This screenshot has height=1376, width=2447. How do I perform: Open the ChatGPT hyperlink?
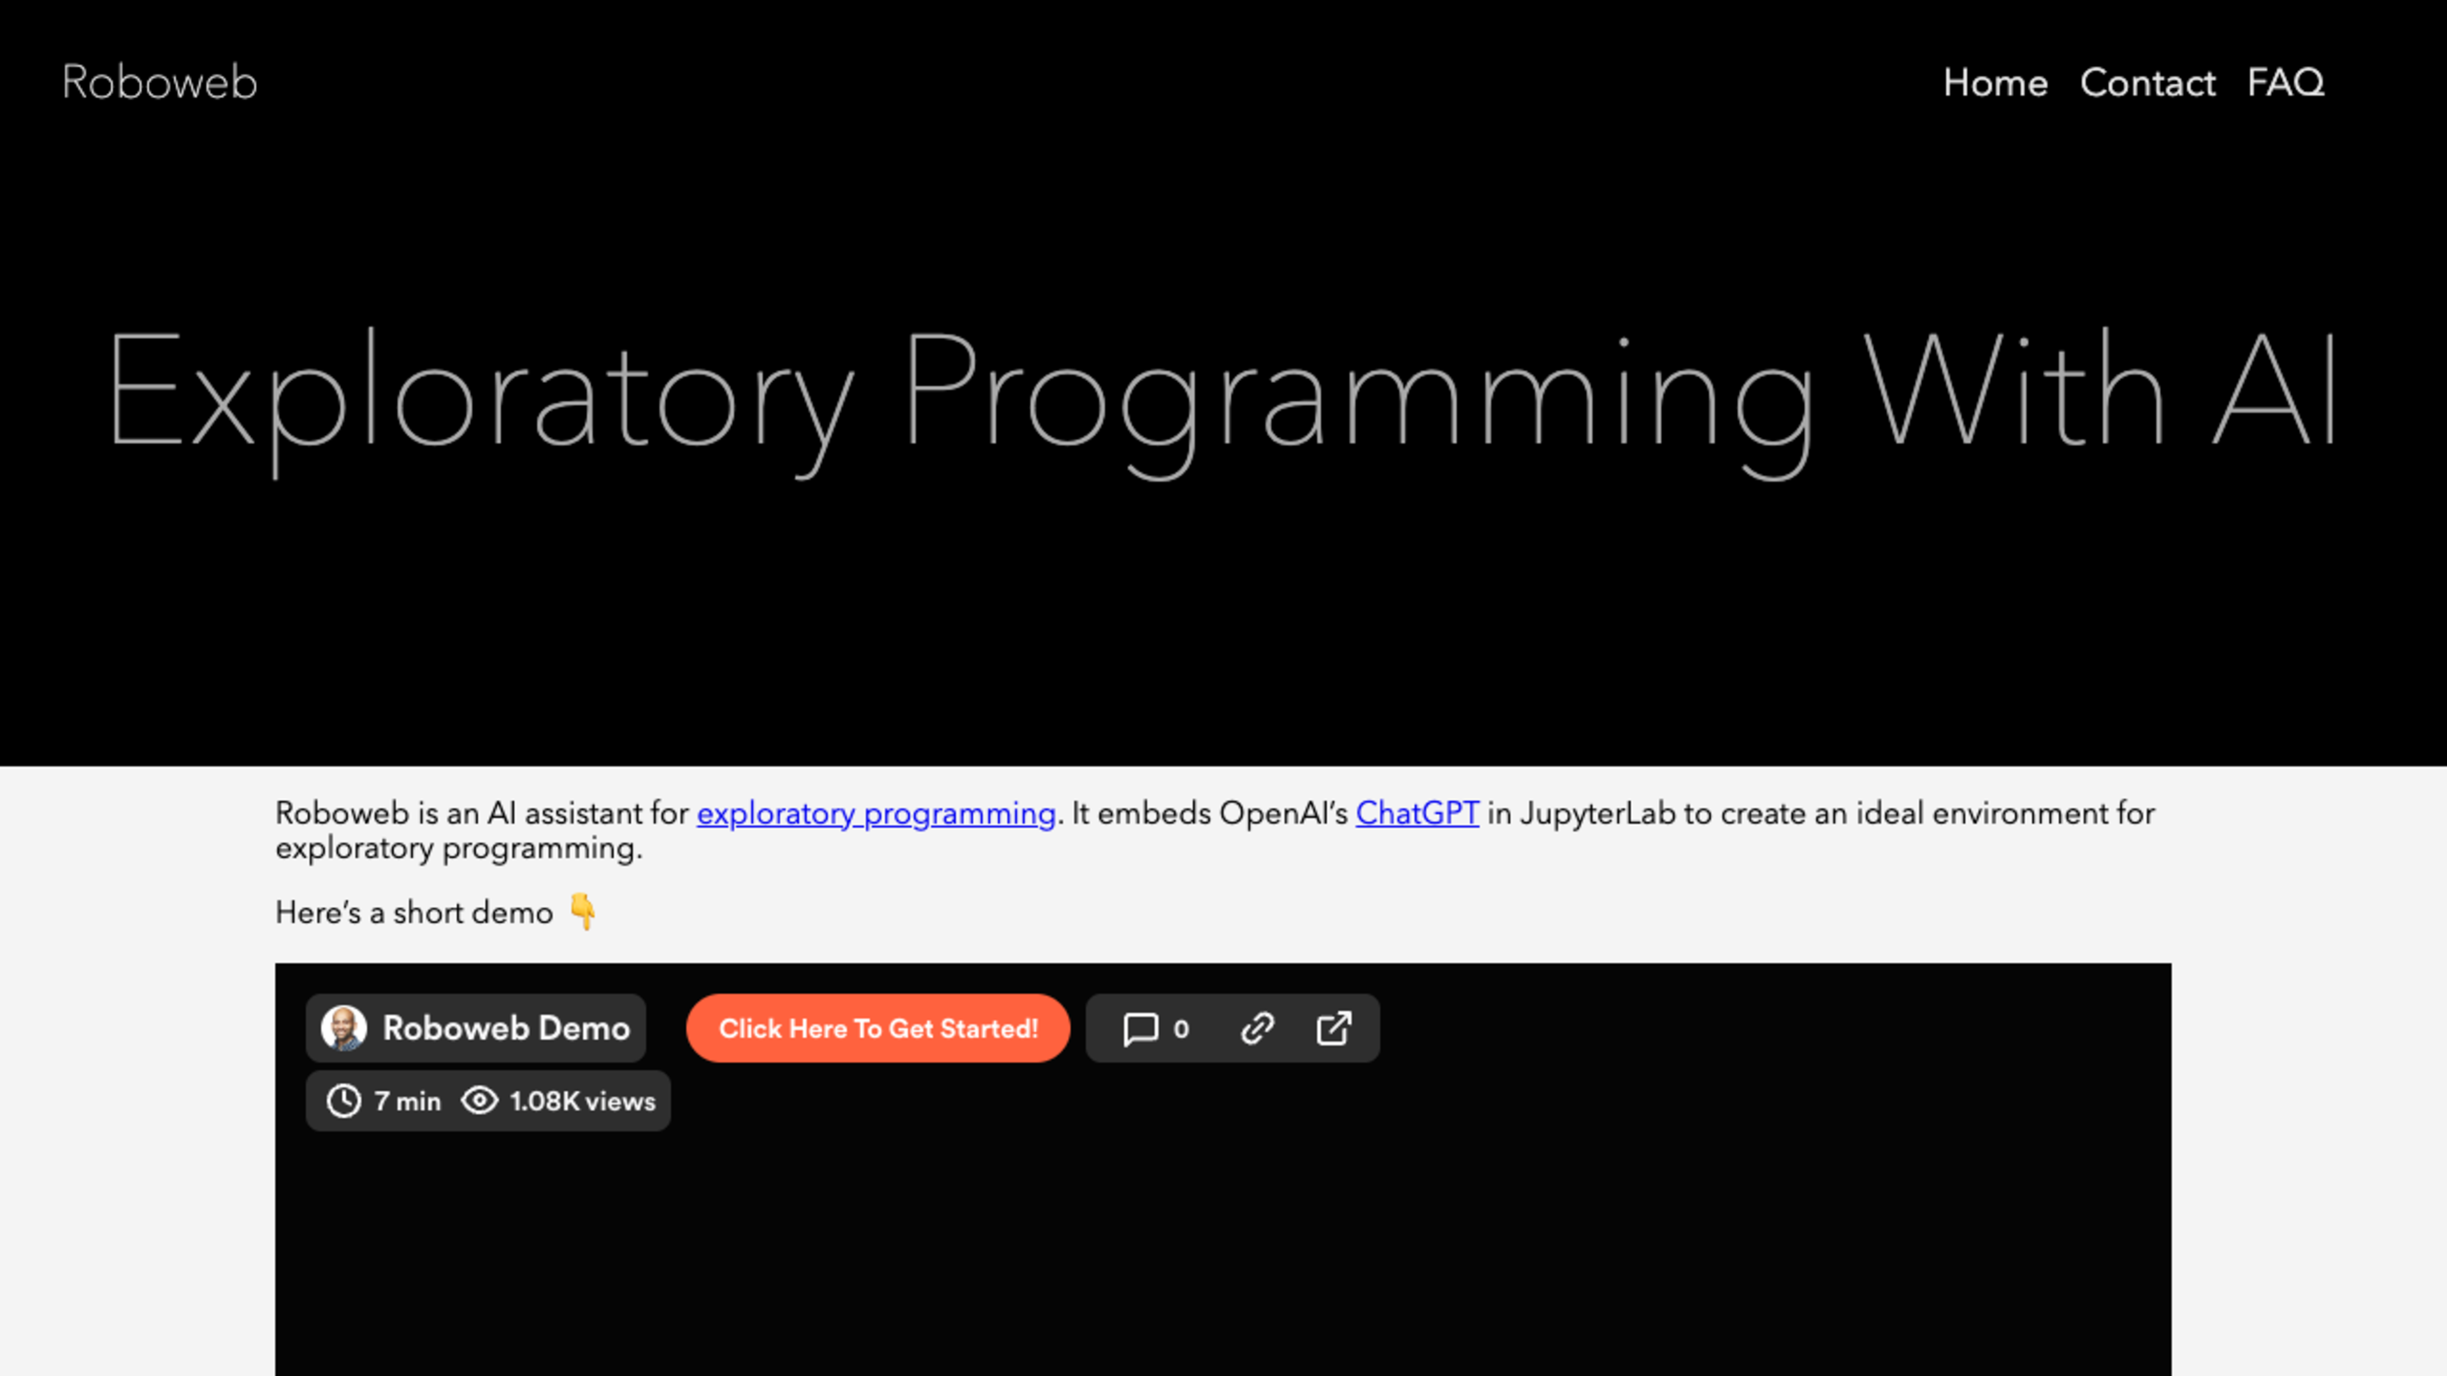(x=1417, y=814)
